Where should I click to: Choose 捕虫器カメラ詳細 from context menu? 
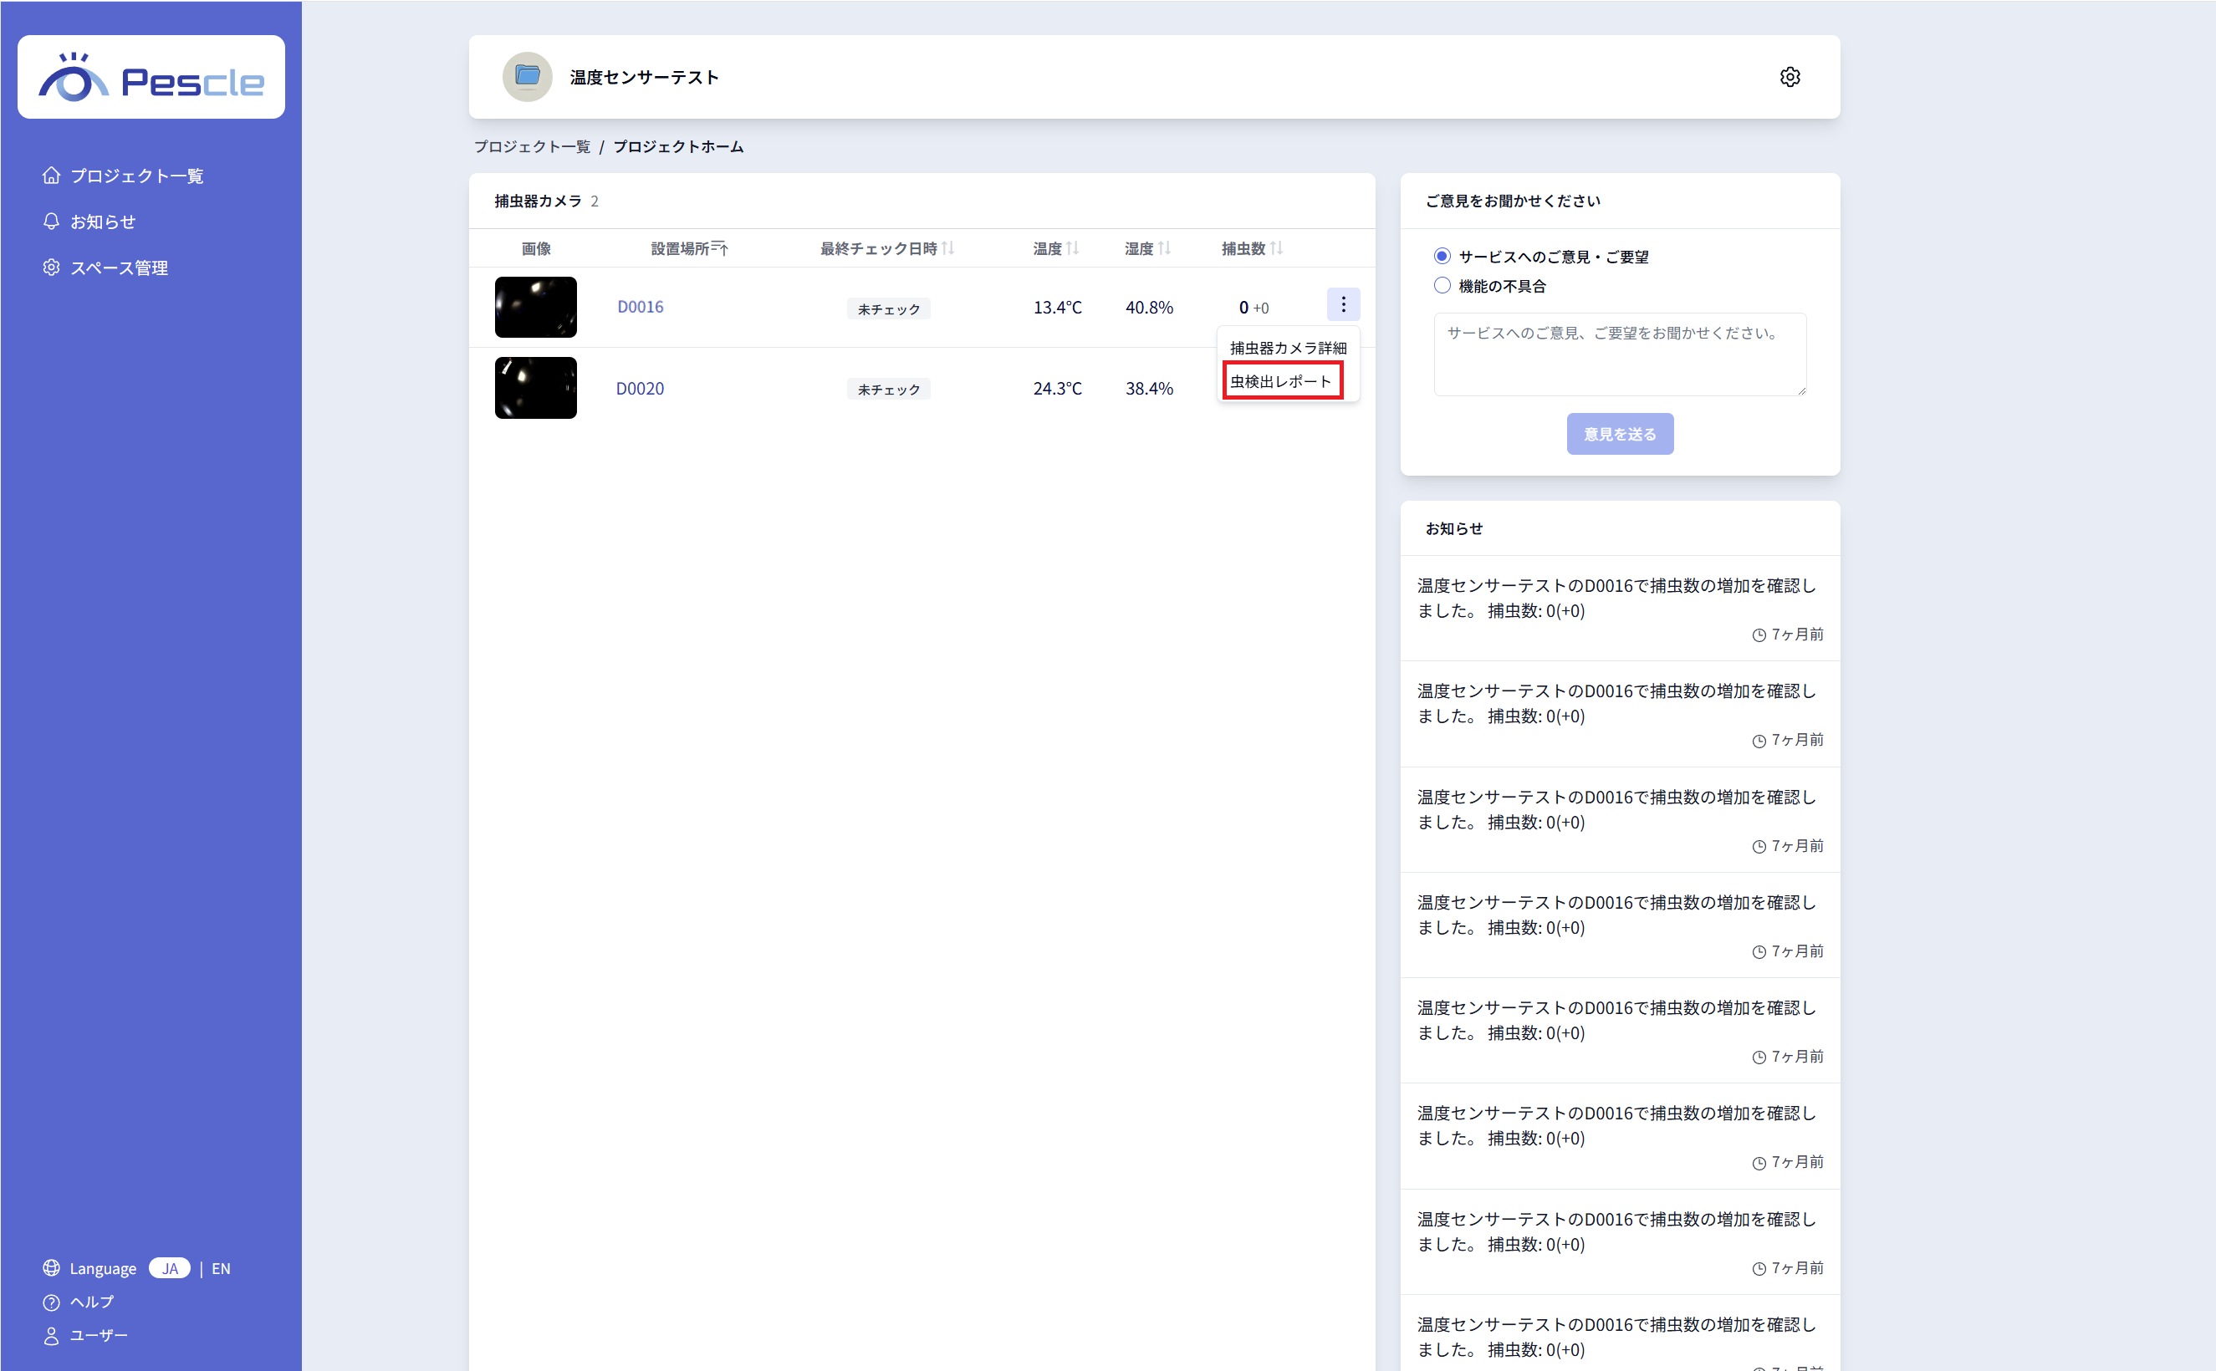[x=1287, y=349]
